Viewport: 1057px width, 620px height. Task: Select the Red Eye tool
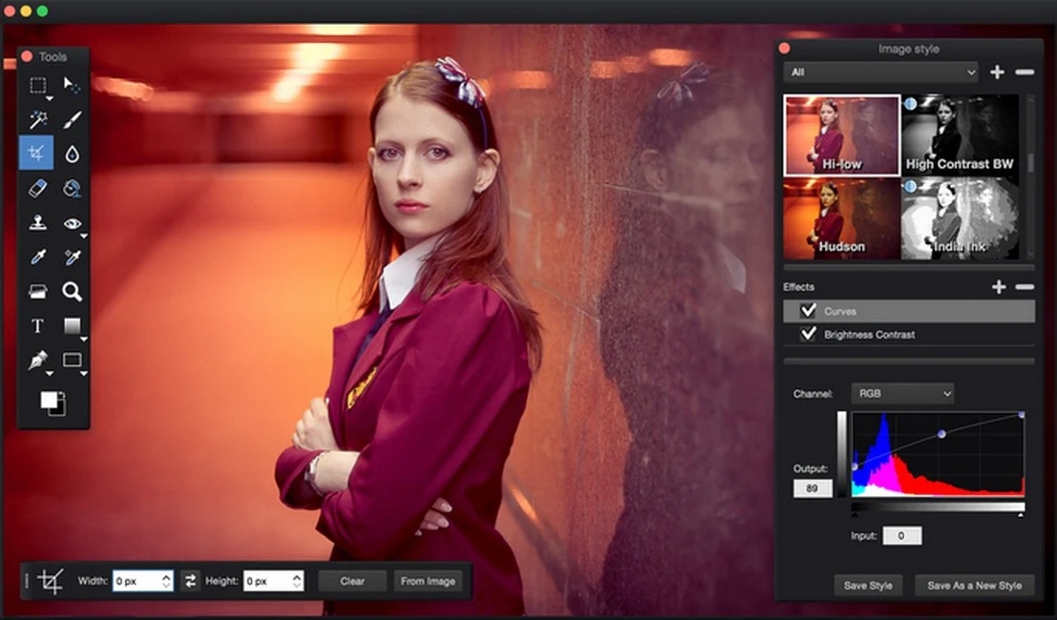coord(73,223)
